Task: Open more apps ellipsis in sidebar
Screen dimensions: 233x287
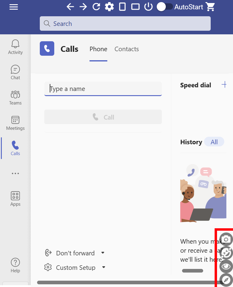Action: [x=15, y=173]
